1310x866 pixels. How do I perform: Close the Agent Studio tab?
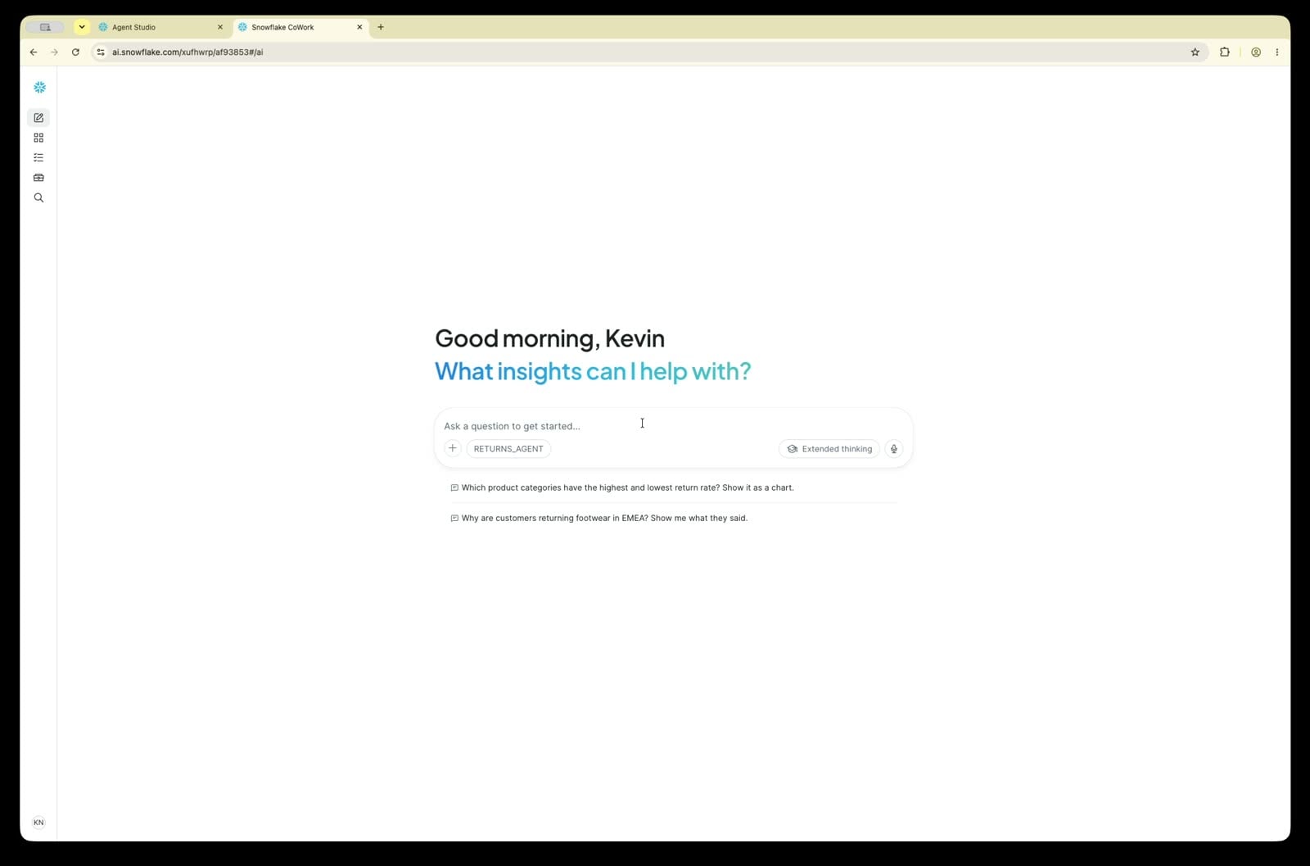click(x=220, y=27)
